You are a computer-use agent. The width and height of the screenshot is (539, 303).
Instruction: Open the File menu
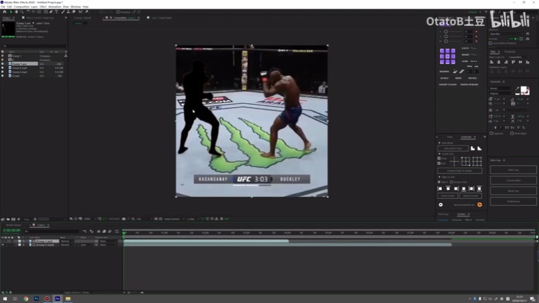tap(2, 7)
